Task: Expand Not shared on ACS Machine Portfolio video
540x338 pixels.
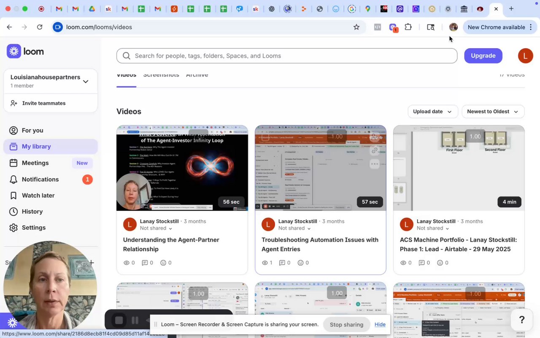Action: tap(433, 228)
